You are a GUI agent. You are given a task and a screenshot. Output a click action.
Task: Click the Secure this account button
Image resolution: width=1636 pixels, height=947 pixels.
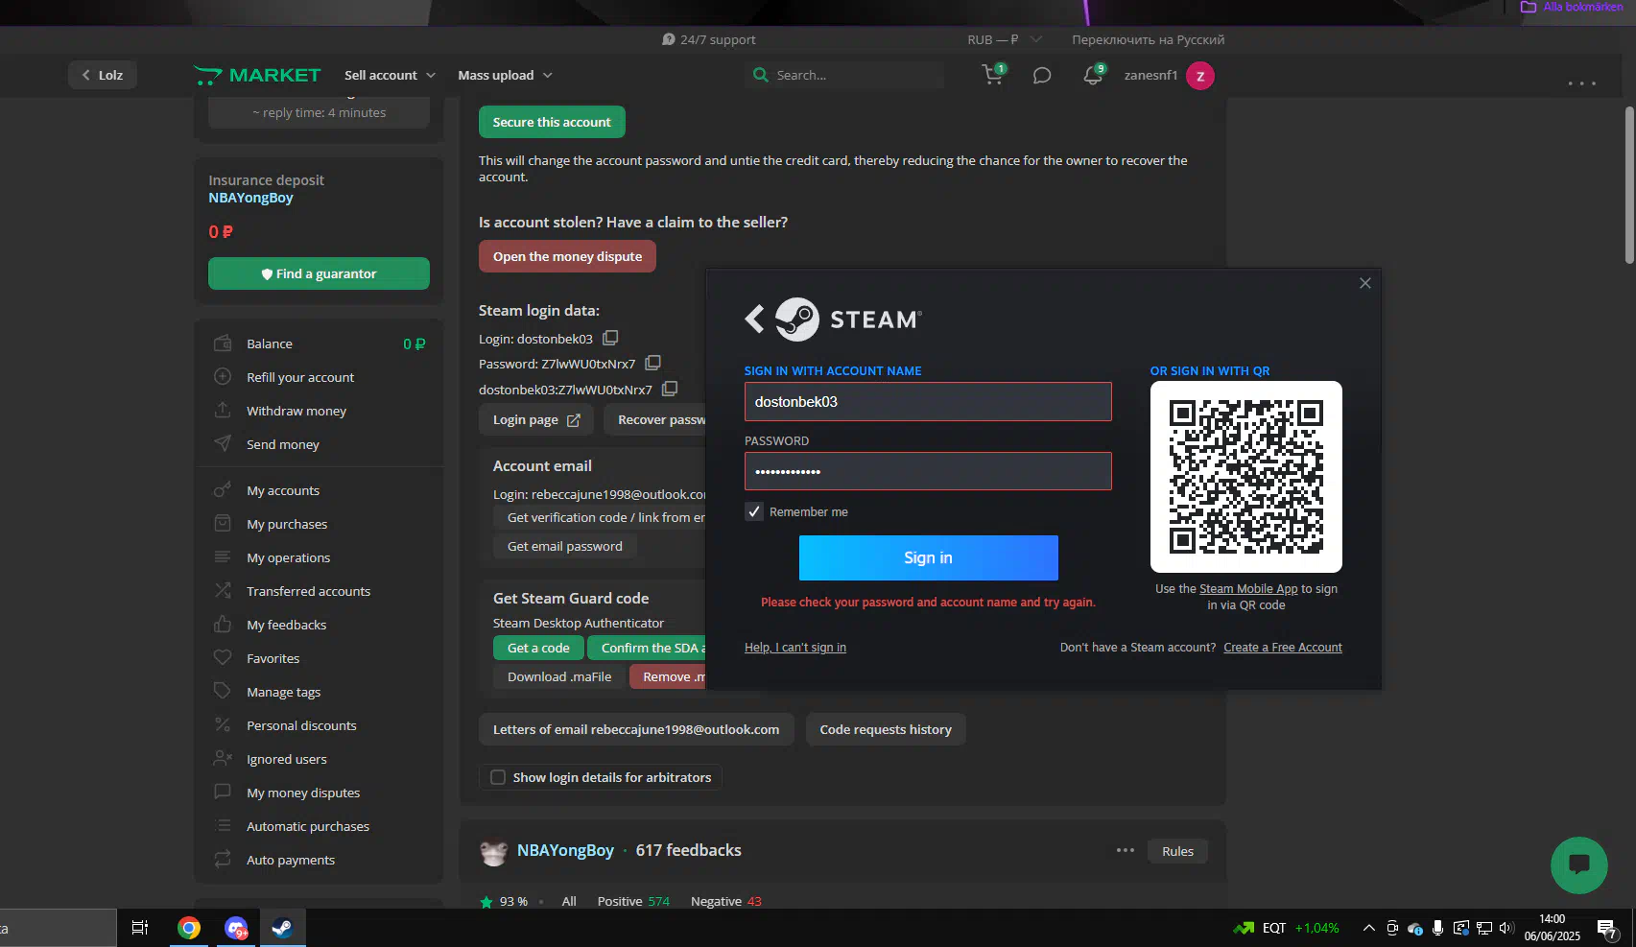552,122
